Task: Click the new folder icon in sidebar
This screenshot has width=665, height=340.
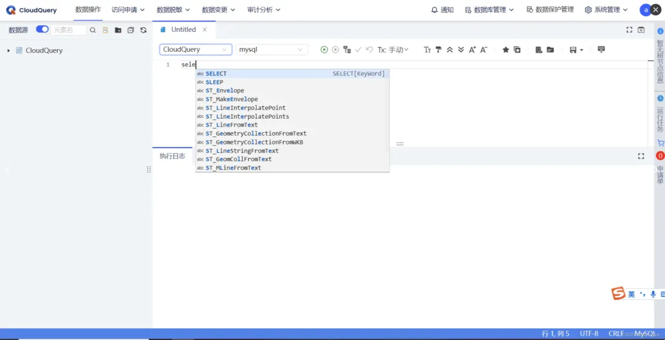Action: (118, 30)
